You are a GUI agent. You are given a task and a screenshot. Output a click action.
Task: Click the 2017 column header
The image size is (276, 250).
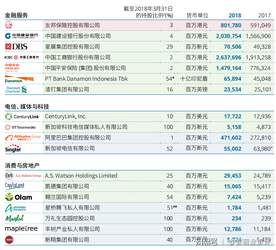pyautogui.click(x=265, y=15)
